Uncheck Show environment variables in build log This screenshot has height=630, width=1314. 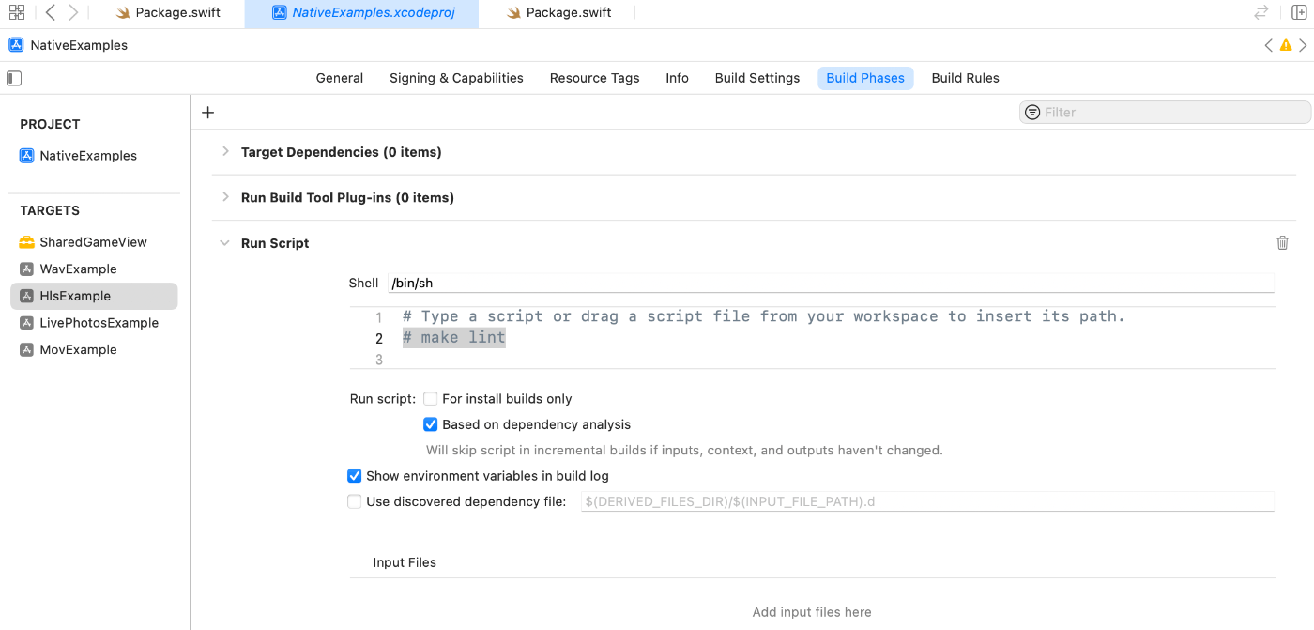coord(354,476)
